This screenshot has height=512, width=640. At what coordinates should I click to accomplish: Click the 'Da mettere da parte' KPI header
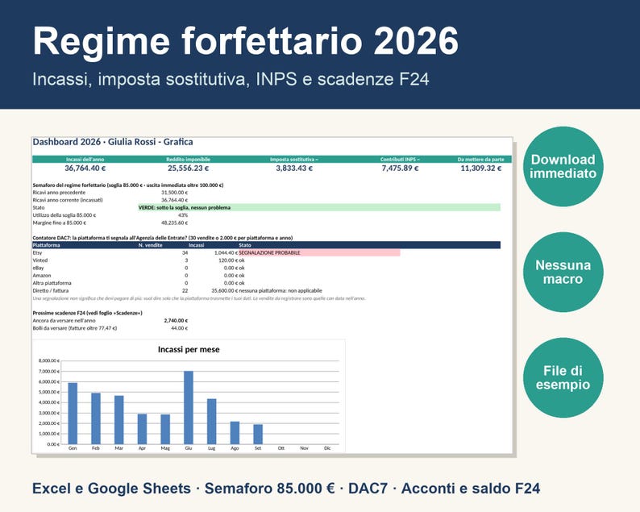[481, 159]
